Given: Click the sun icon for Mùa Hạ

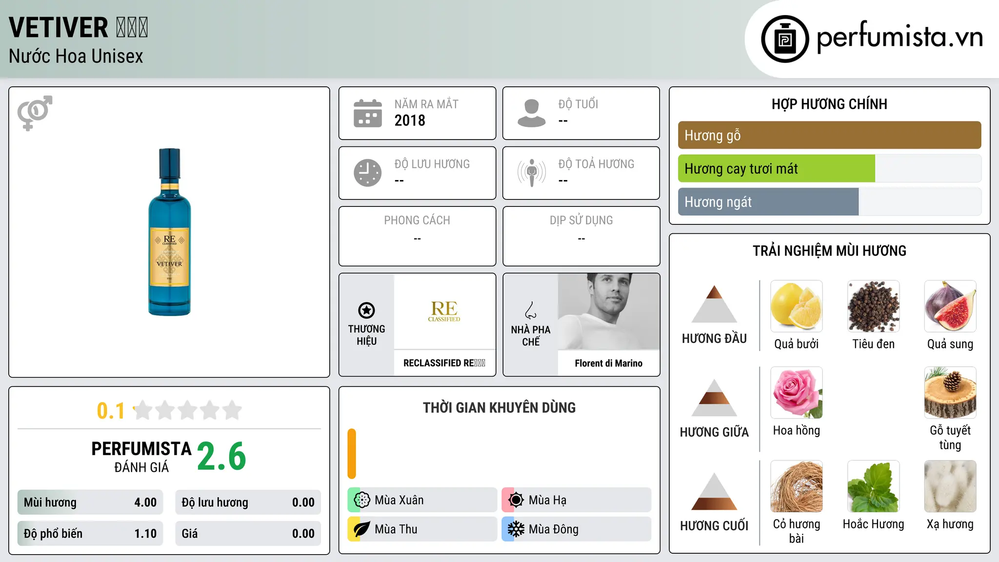Looking at the screenshot, I should pyautogui.click(x=516, y=500).
